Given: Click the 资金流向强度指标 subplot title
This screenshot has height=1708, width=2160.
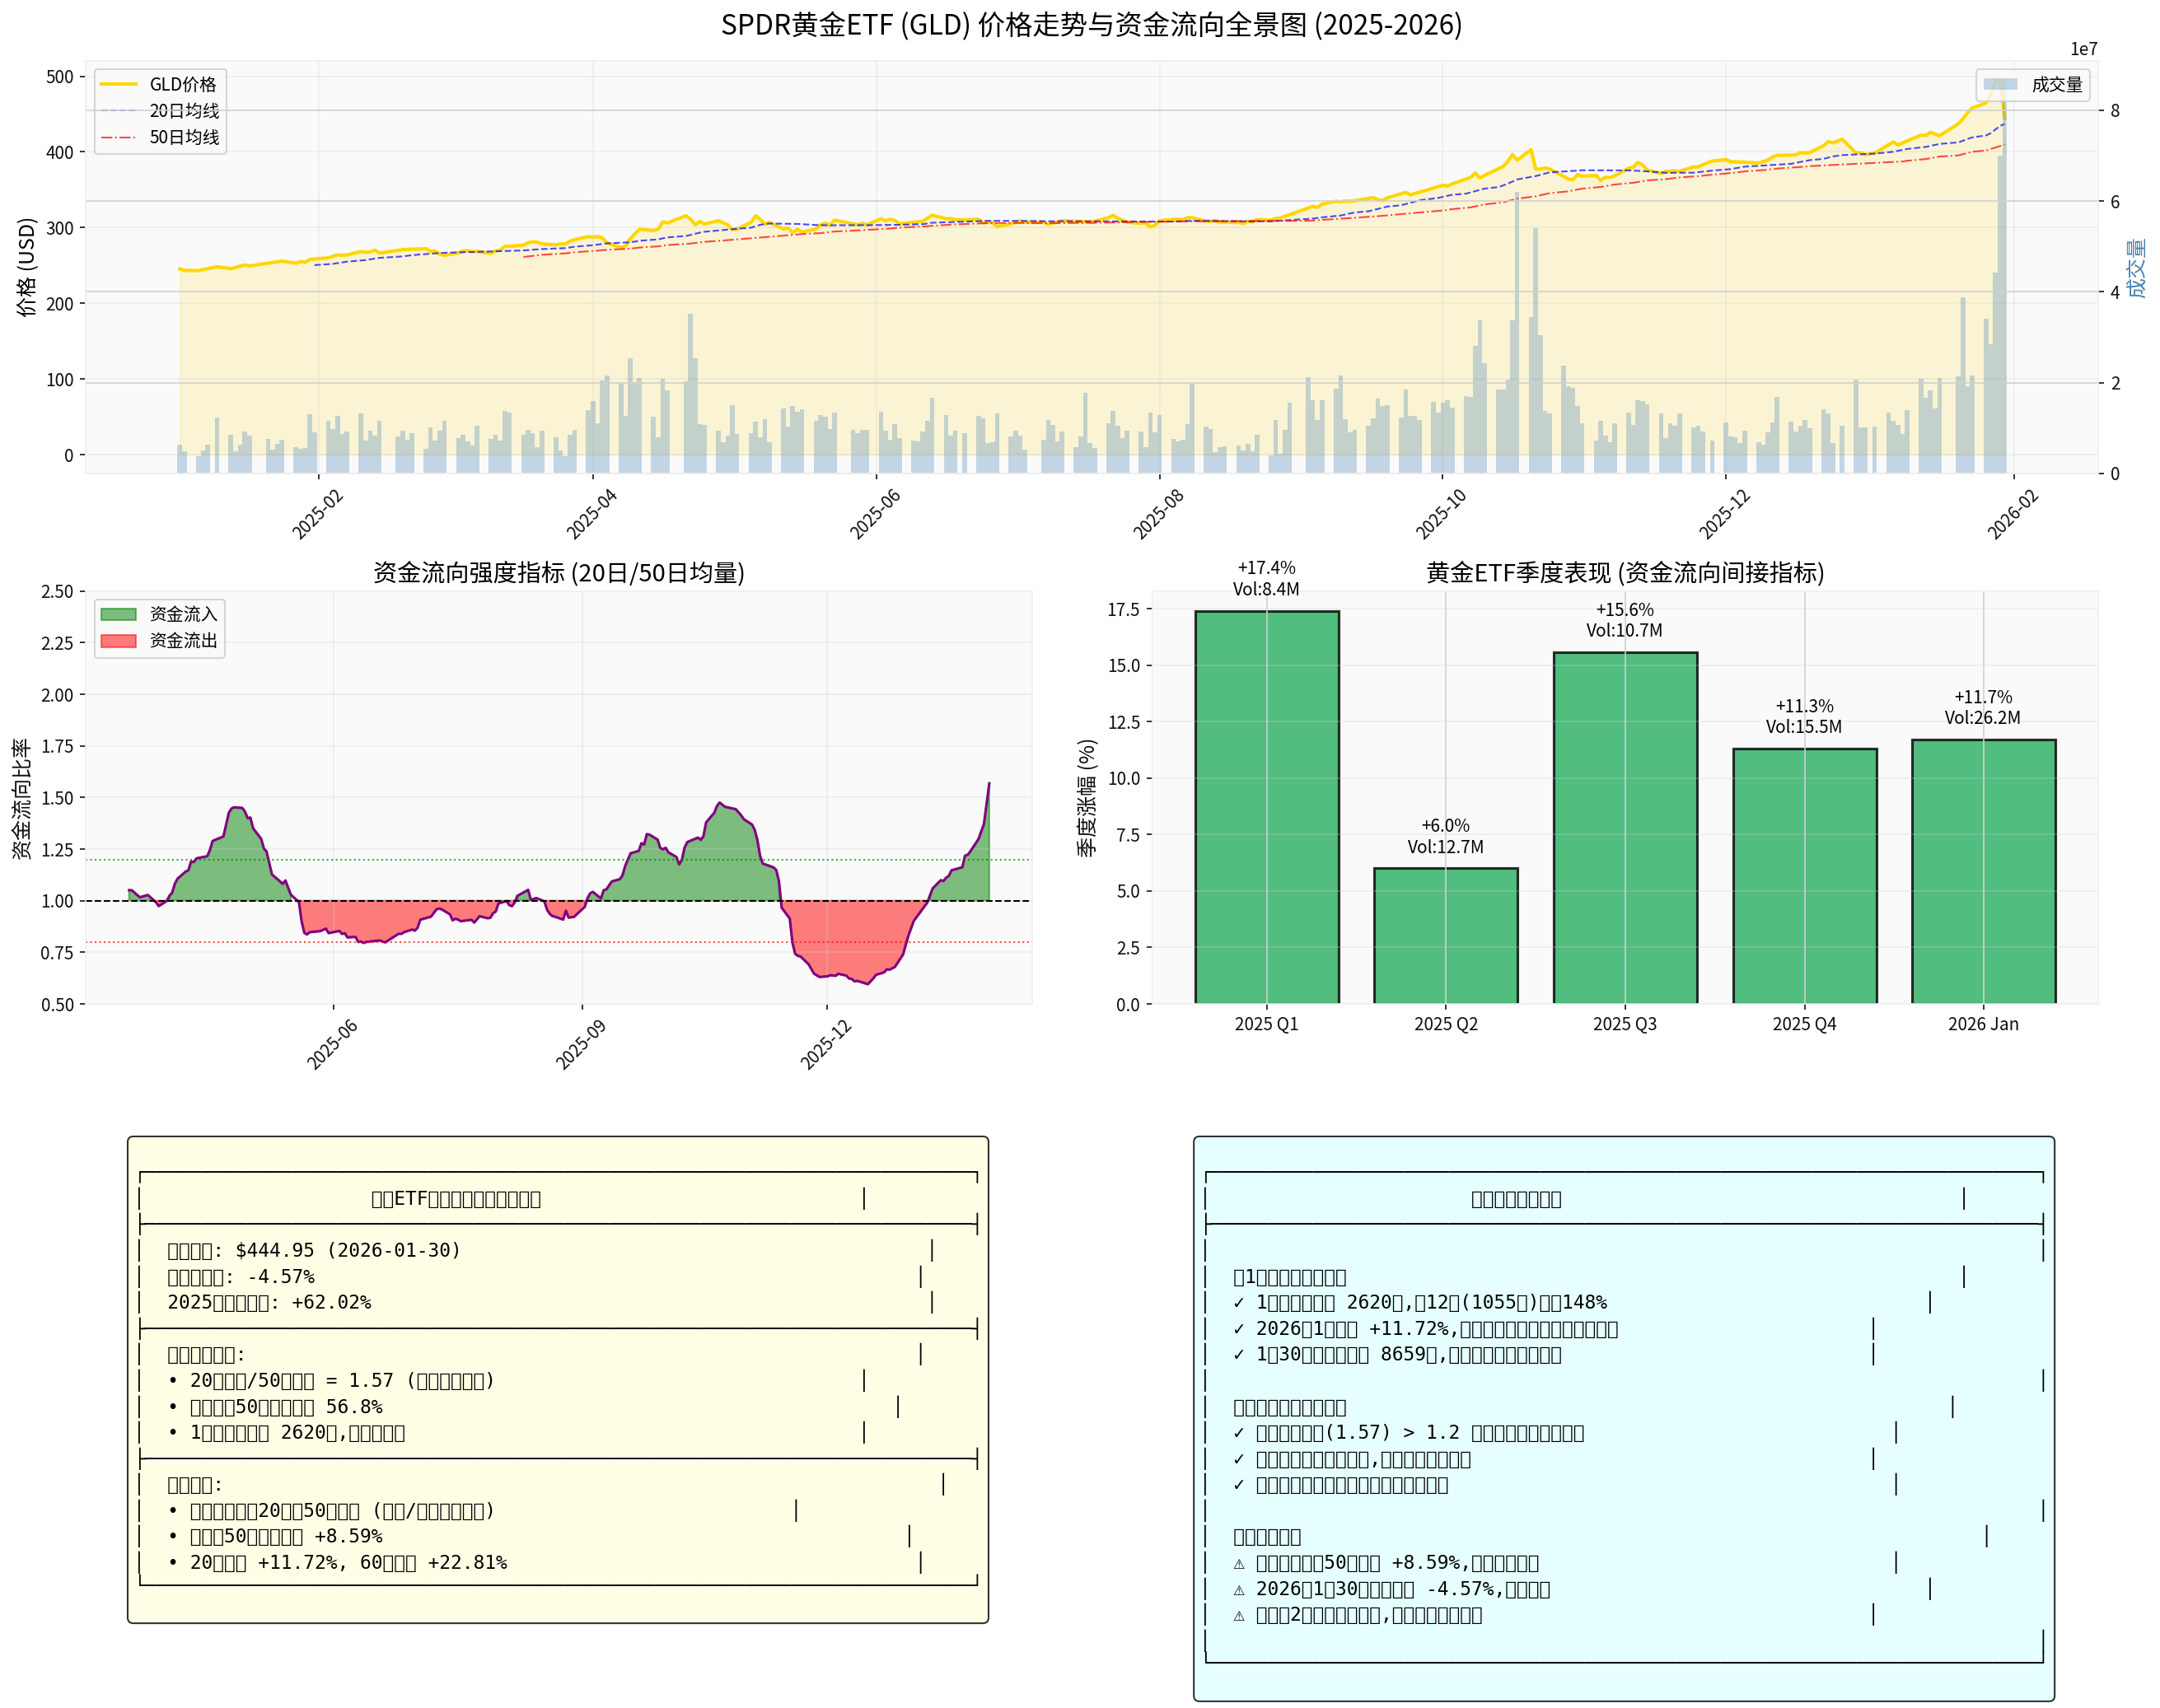Looking at the screenshot, I should 559,572.
